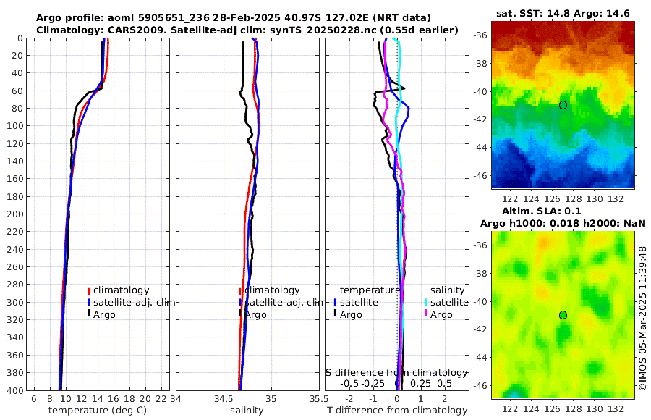This screenshot has width=651, height=420.
Task: Click the 'sat. SST: 14.8 Argo: 14.6' heading
Action: click(x=563, y=13)
